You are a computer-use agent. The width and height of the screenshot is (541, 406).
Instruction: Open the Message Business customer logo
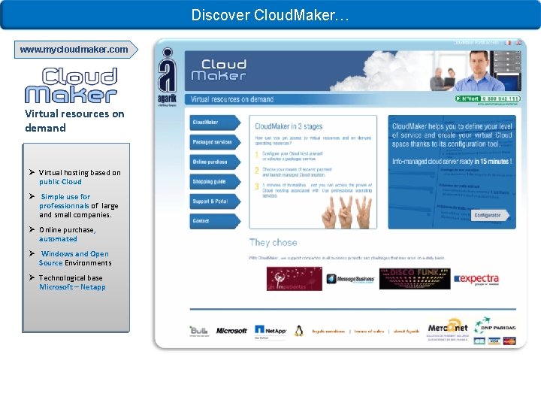click(x=350, y=279)
